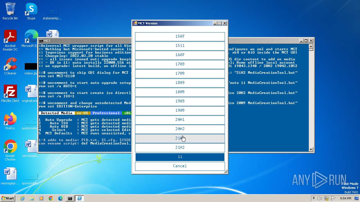
Task: Open the Recycle Bin desktop icon
Action: (10, 11)
